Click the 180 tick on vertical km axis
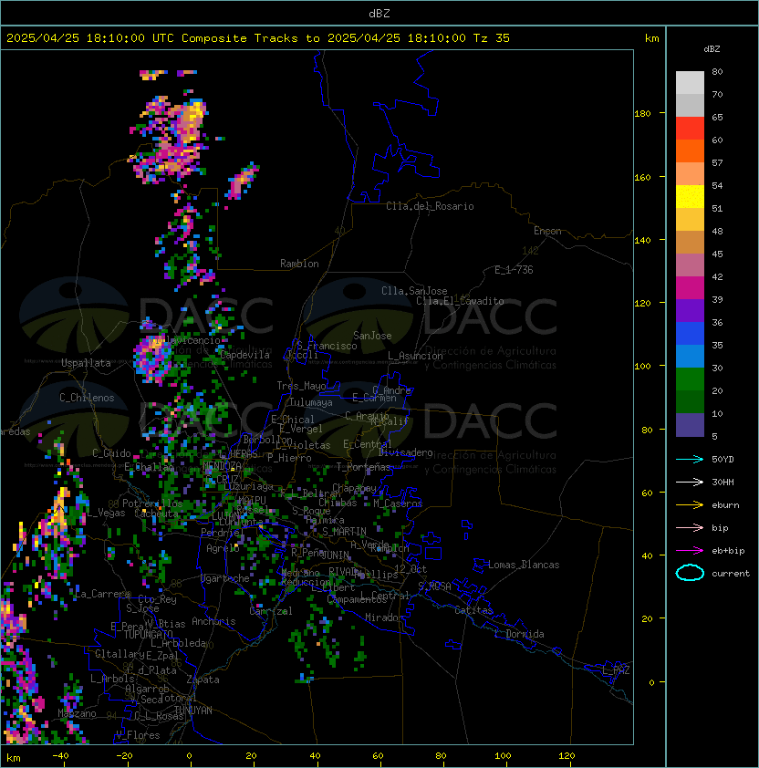Image resolution: width=759 pixels, height=768 pixels. coord(642,114)
